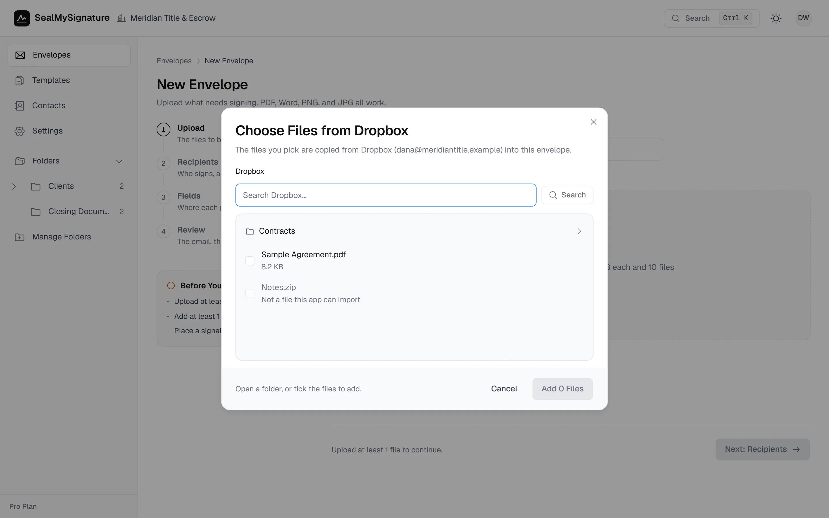Screen dimensions: 829x518
Task: Focus the Search Dropbox input field
Action: 386,195
